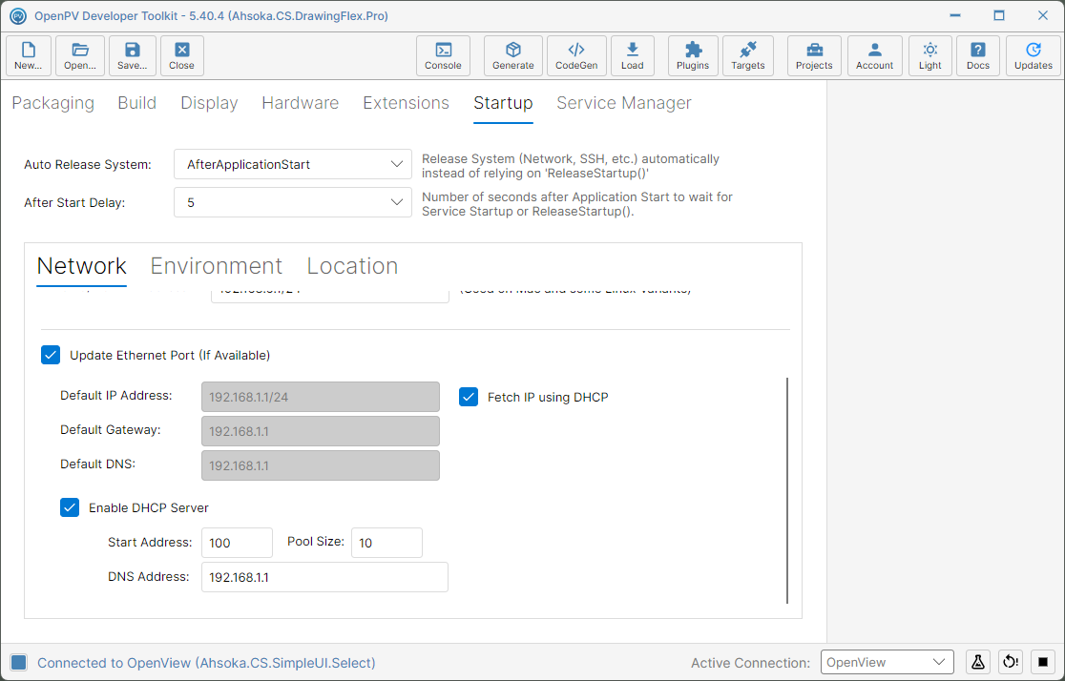Switch to the Hardware tab
The image size is (1065, 681).
[301, 103]
